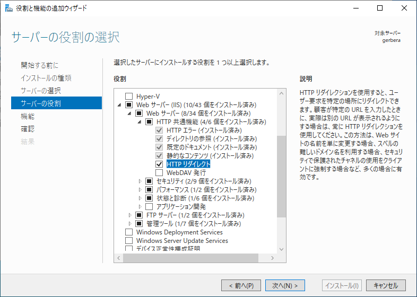Select the HTTP エラー (インストール済み) row
This screenshot has width=417, height=297.
(204, 130)
